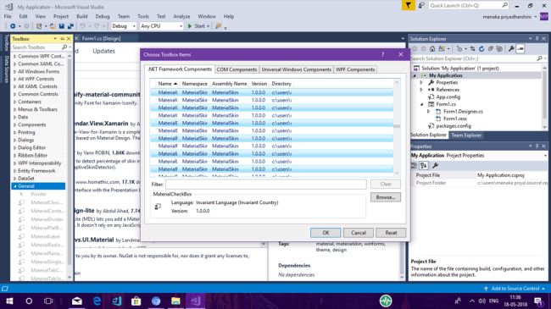
Task: Click the Browse... button
Action: point(386,197)
